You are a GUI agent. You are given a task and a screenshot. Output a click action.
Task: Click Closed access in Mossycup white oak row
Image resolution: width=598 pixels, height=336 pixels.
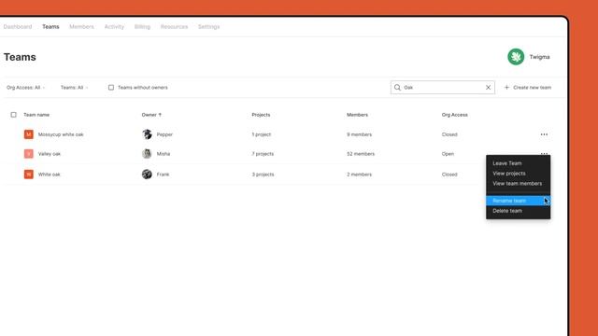(449, 134)
